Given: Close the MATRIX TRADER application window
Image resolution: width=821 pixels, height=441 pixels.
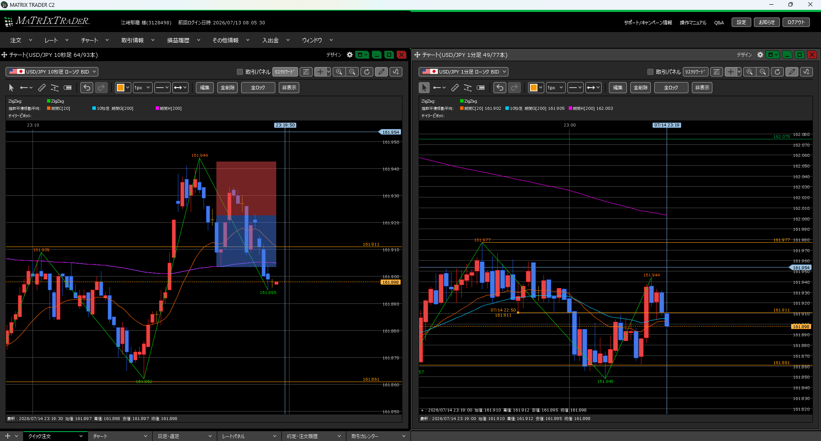Looking at the screenshot, I should tap(810, 5).
